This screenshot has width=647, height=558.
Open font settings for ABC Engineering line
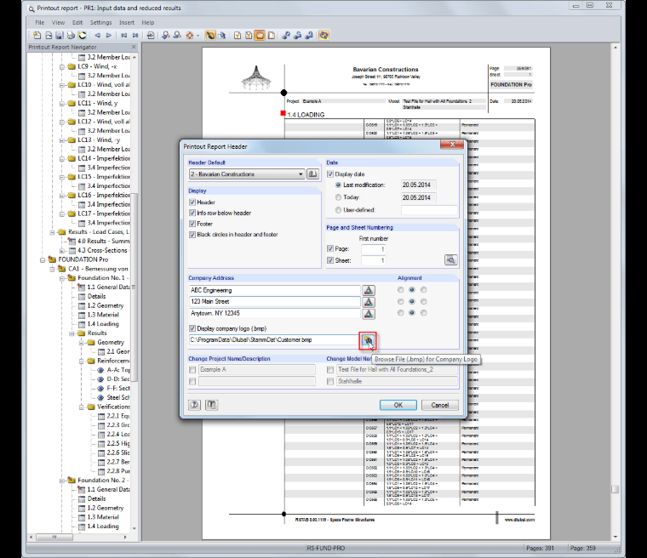(x=369, y=290)
